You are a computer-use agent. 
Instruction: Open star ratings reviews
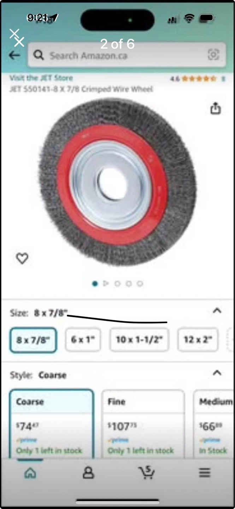point(197,79)
